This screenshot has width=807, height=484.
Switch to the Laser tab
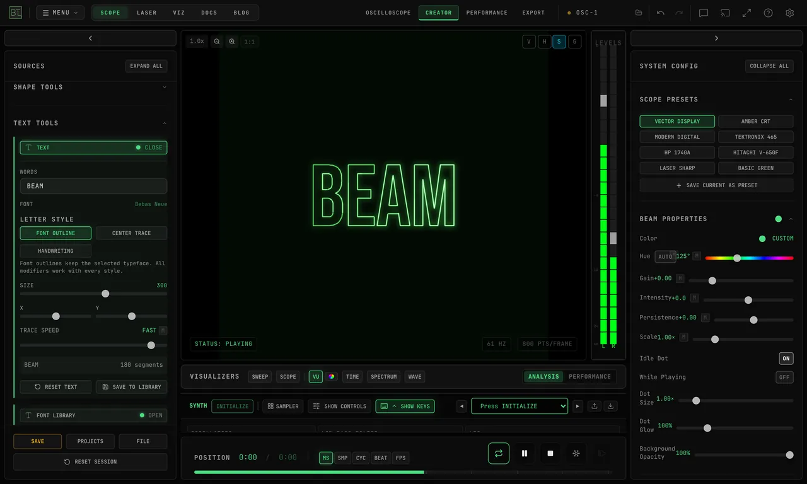[147, 13]
